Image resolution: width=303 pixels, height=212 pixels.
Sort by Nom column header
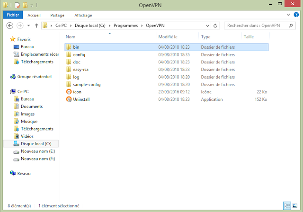(x=71, y=37)
